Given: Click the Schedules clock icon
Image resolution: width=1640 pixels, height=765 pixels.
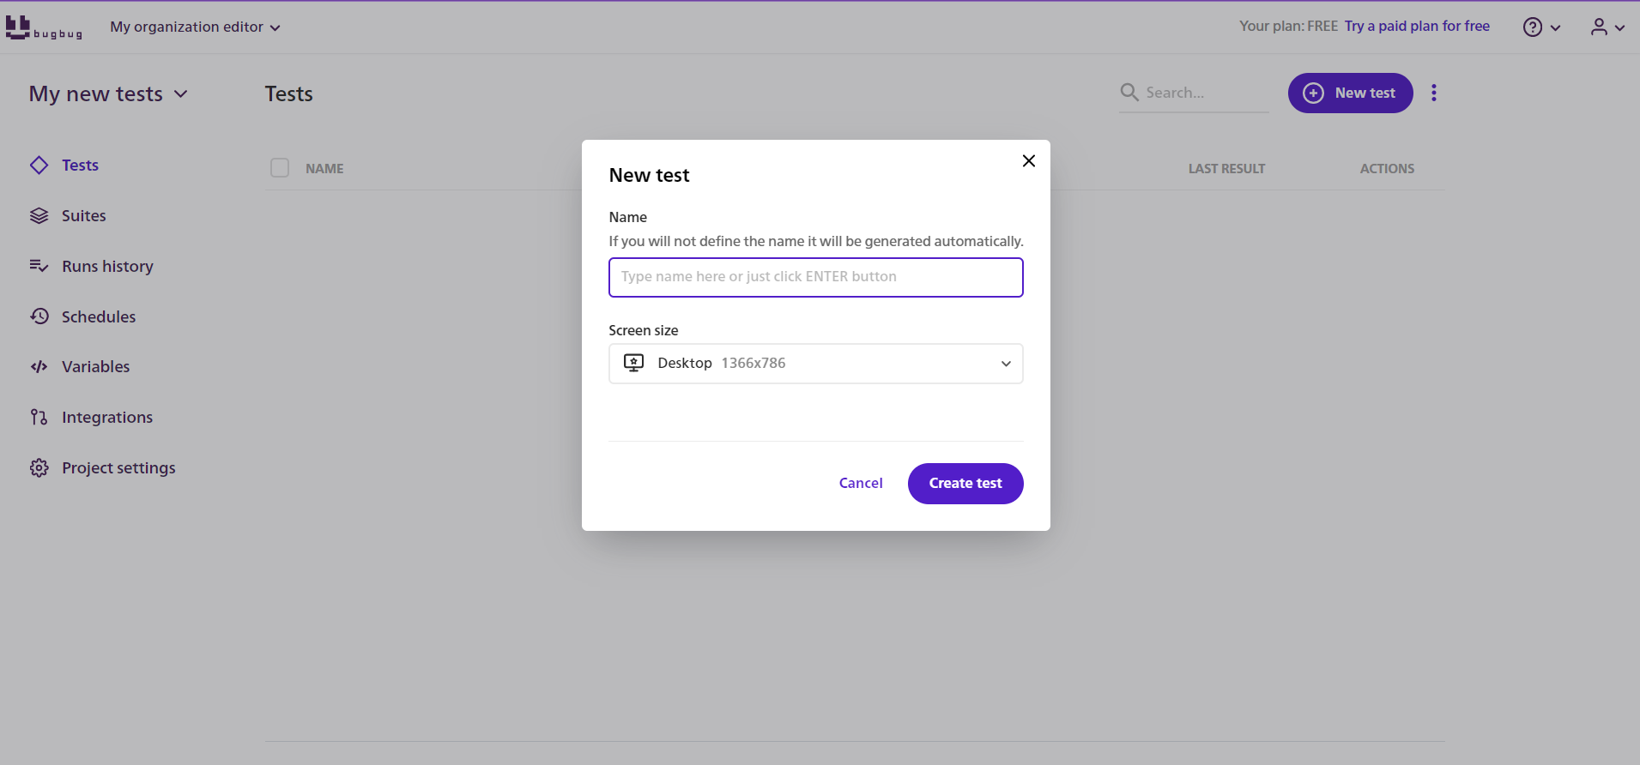Looking at the screenshot, I should click(x=39, y=316).
